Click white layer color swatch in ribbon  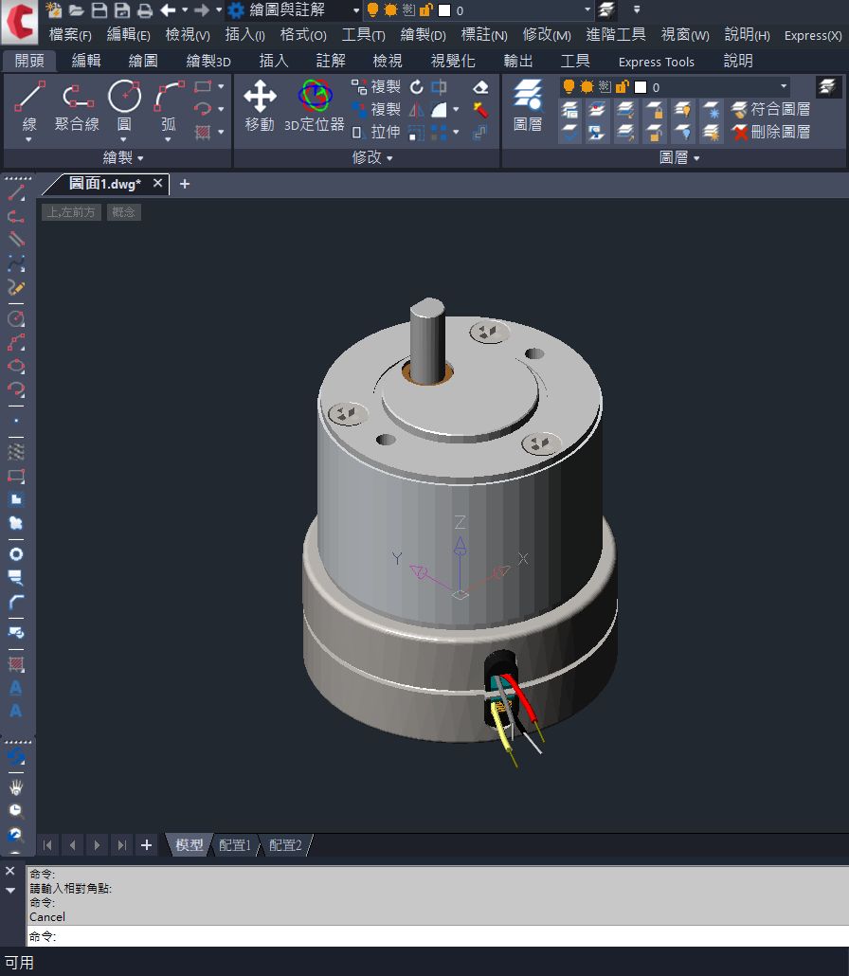click(640, 87)
